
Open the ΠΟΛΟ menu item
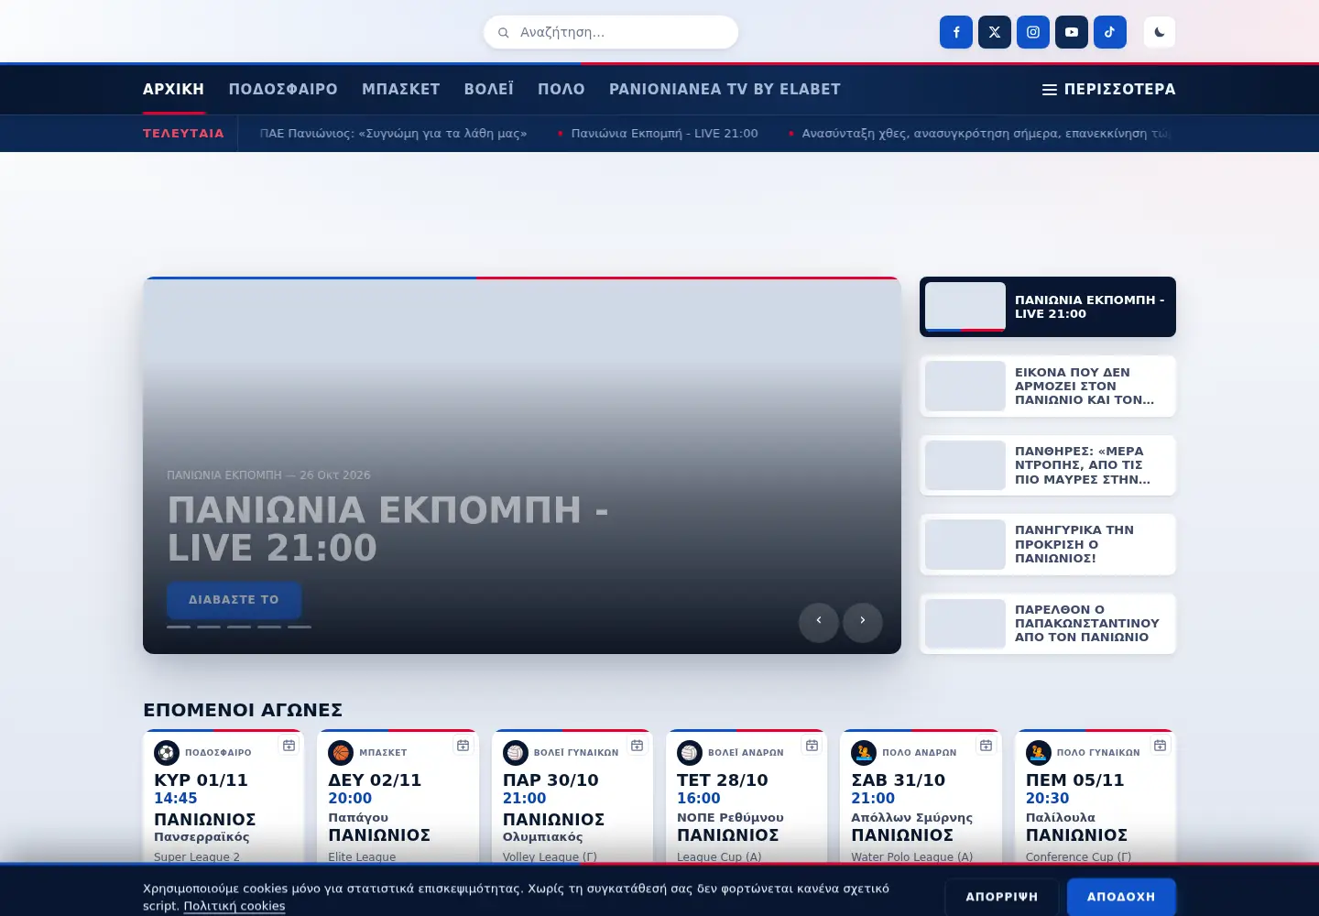pyautogui.click(x=561, y=89)
